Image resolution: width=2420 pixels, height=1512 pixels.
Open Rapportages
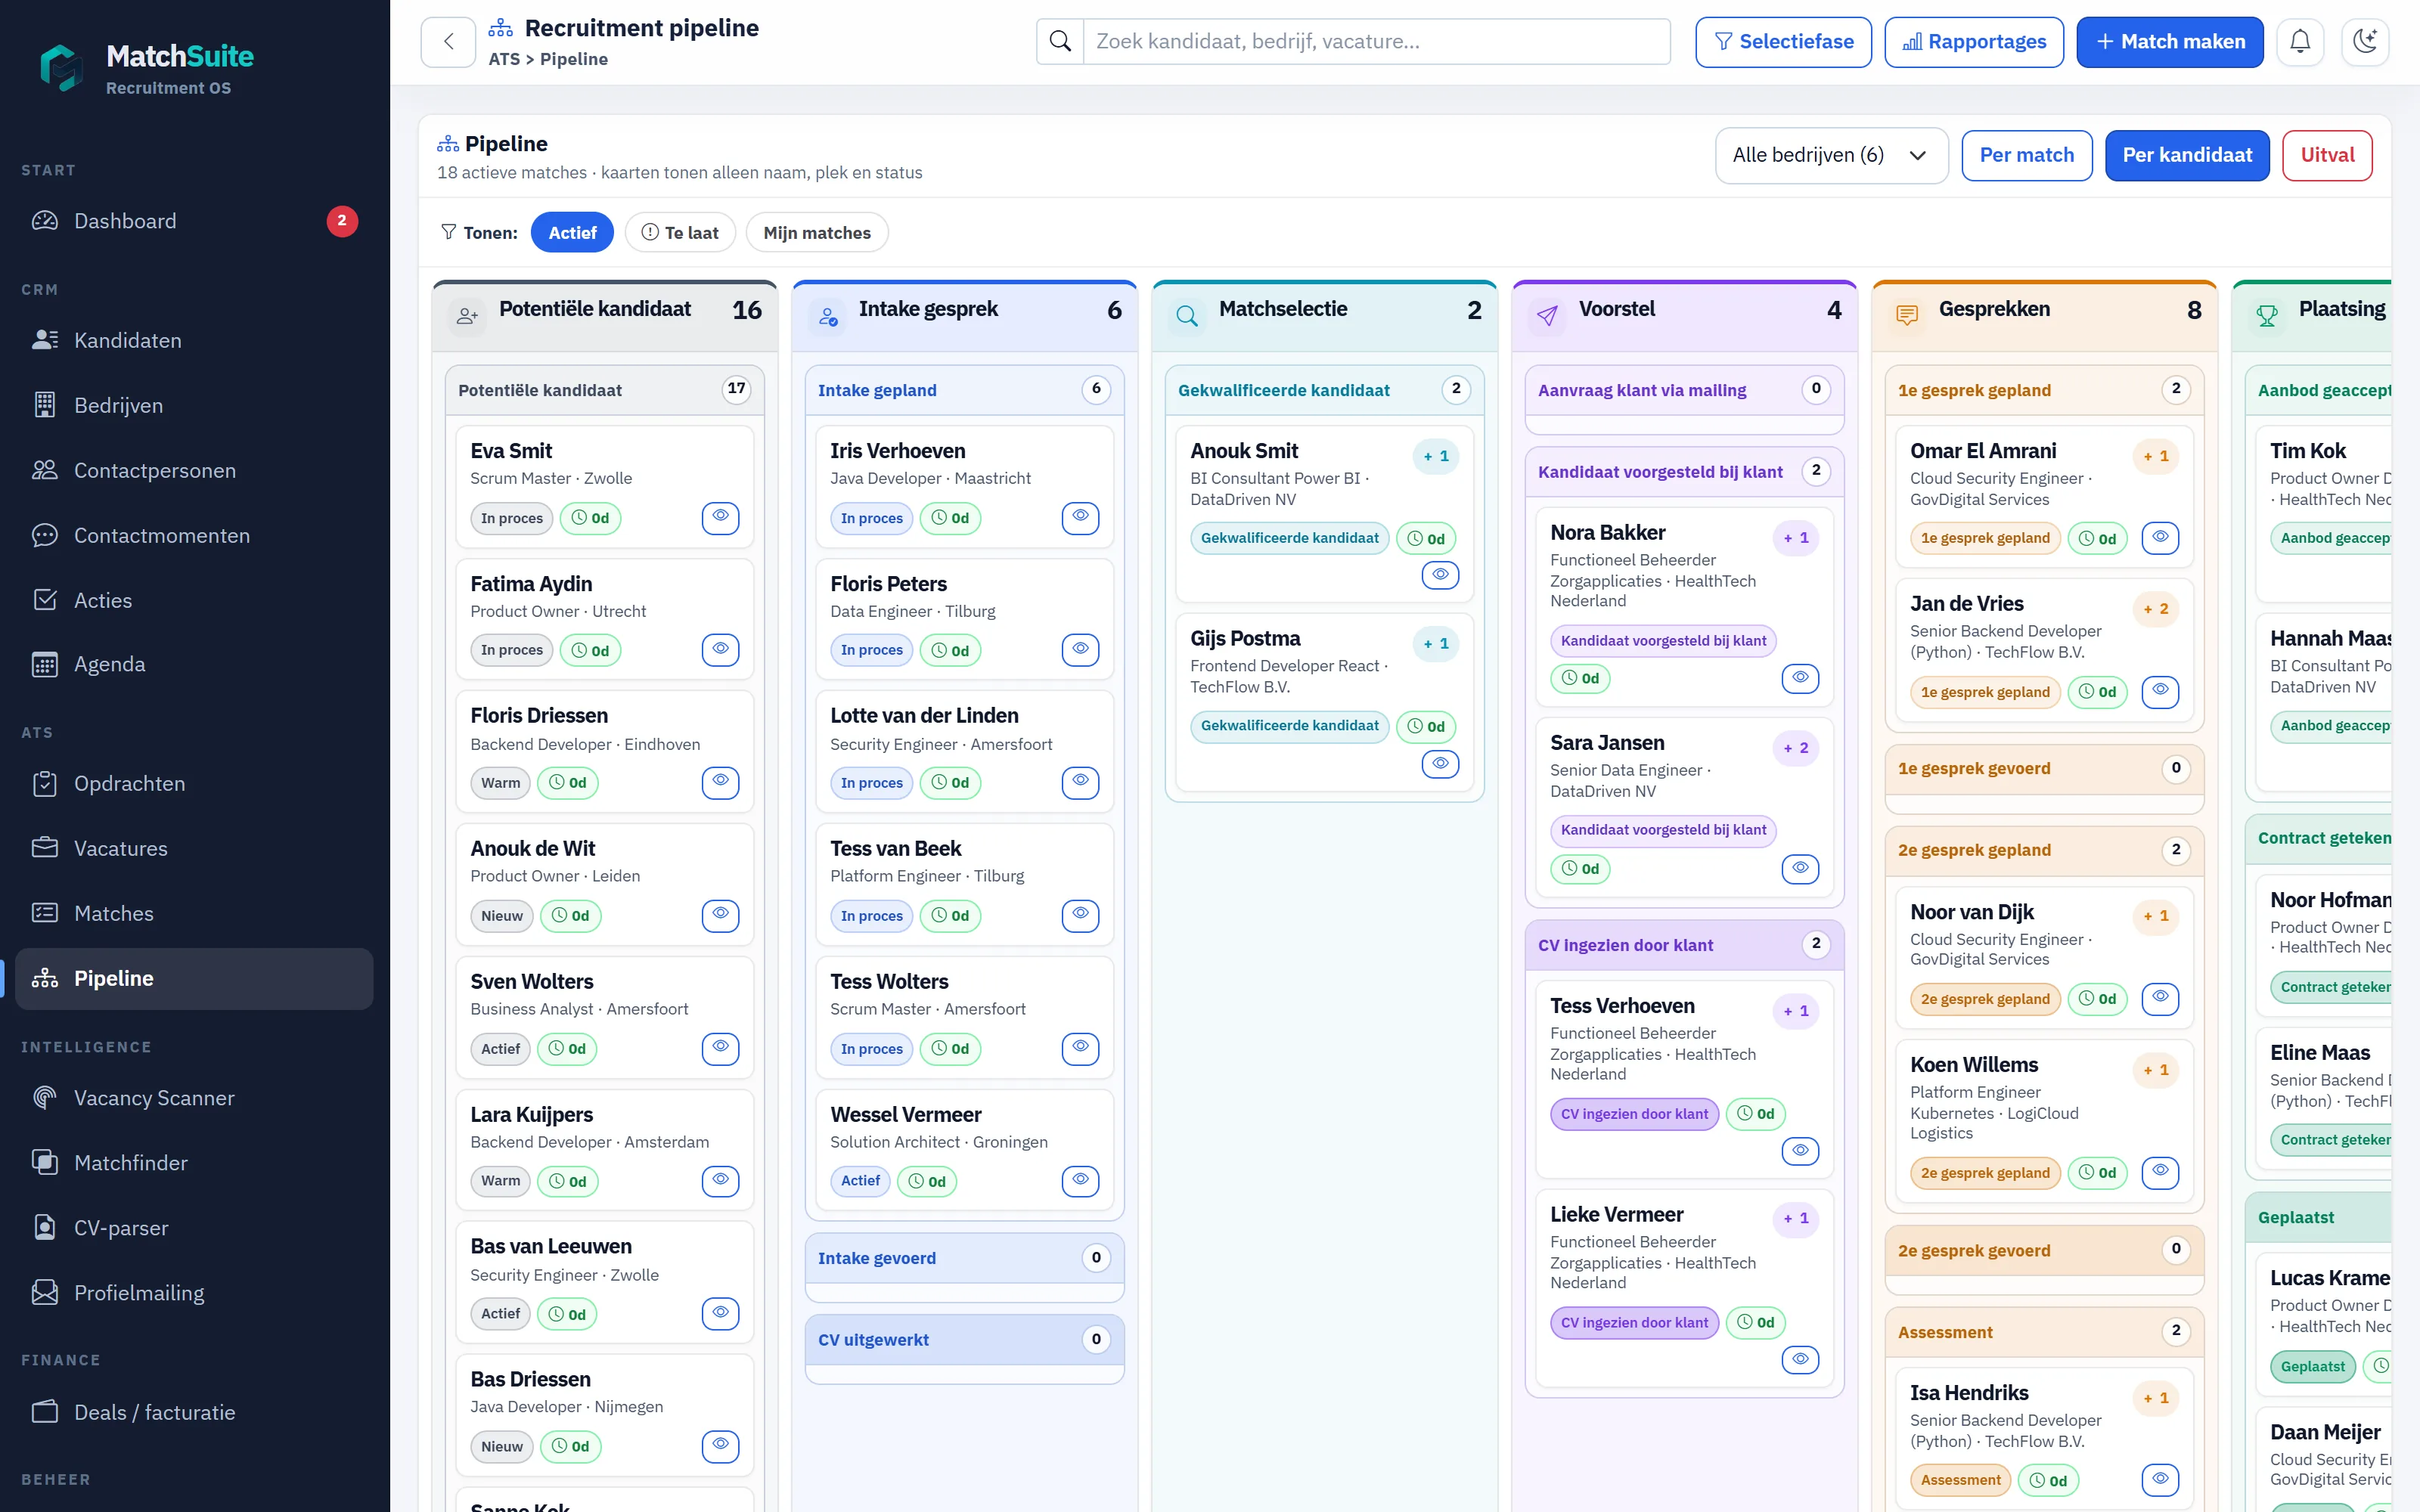pos(1974,41)
